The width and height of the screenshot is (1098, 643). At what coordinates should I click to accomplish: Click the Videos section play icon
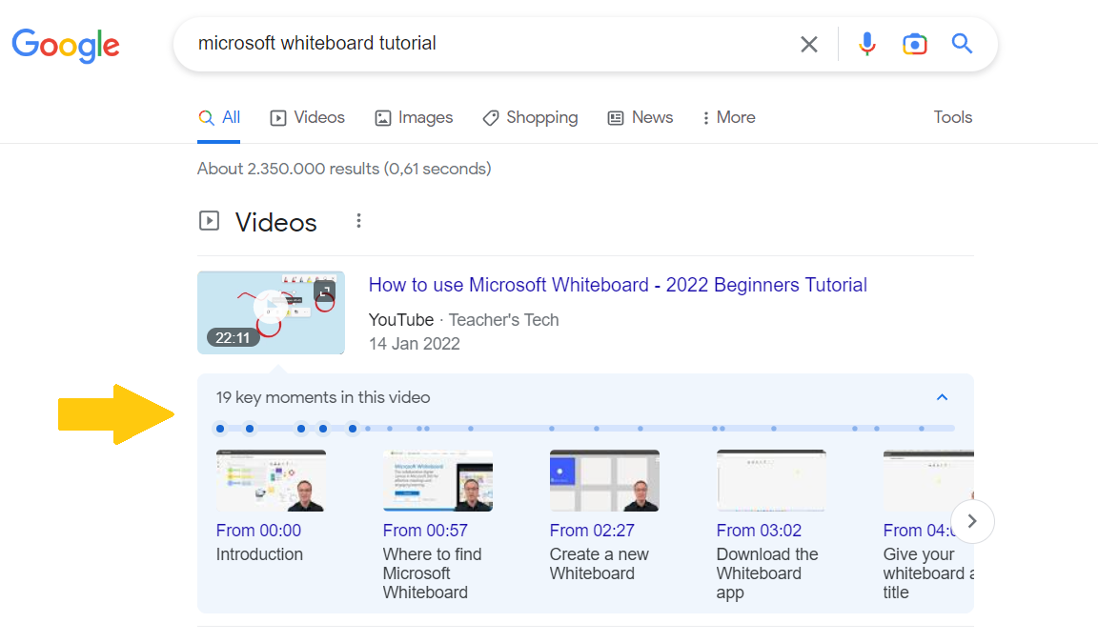coord(209,221)
